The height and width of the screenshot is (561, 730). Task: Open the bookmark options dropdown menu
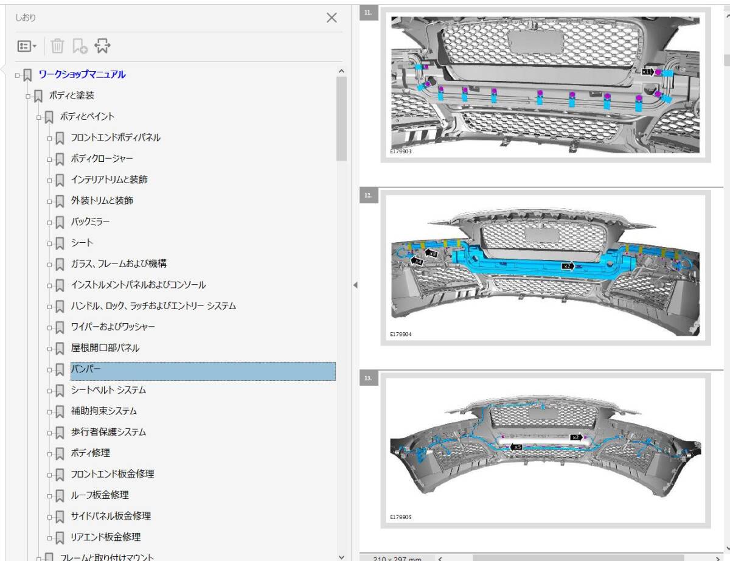point(27,46)
